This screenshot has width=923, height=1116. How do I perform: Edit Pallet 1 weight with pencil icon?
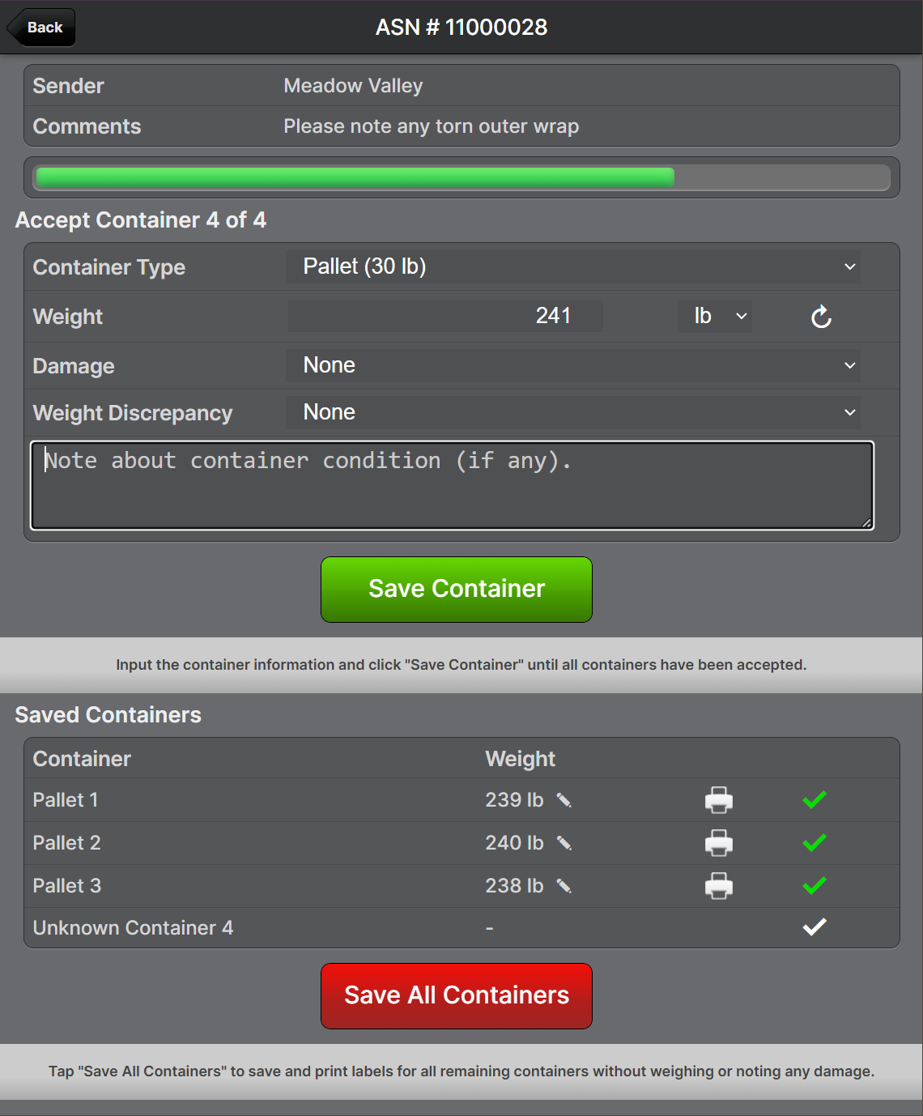564,800
